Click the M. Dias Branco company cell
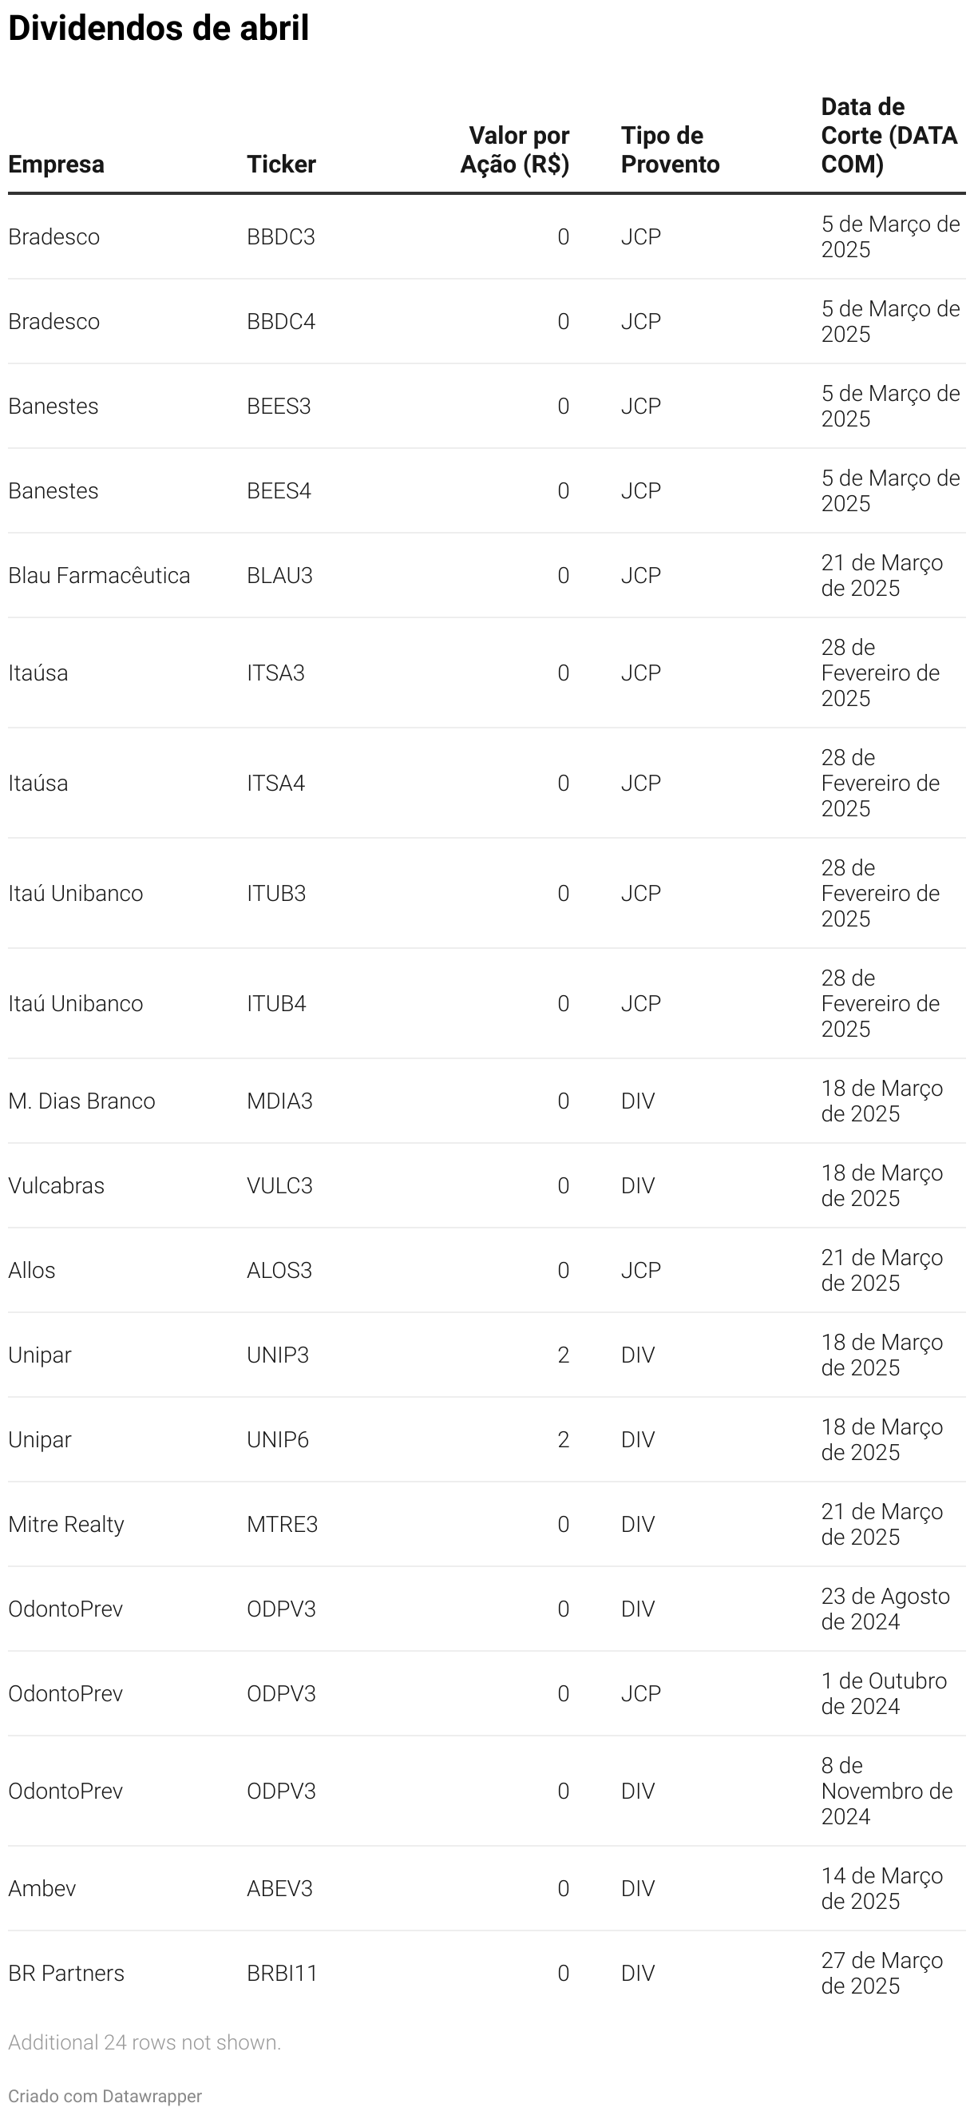The image size is (974, 2115). (x=81, y=1101)
